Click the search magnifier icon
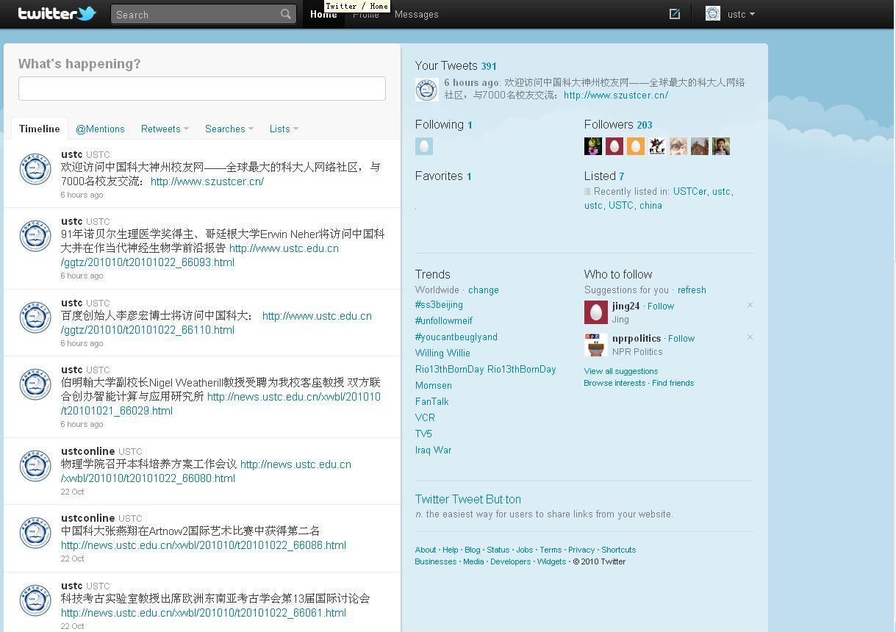Viewport: 896px width, 632px height. pyautogui.click(x=285, y=14)
